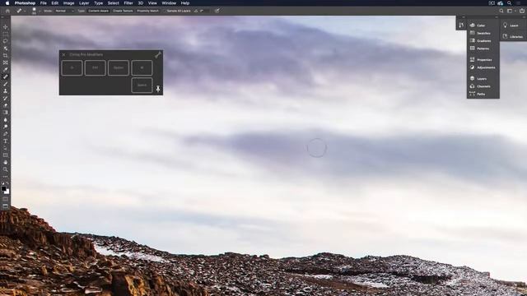The image size is (527, 296).
Task: Change the screen mode button
Action: (x=6, y=206)
